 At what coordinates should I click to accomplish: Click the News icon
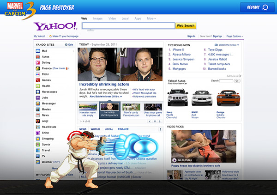click(x=38, y=115)
